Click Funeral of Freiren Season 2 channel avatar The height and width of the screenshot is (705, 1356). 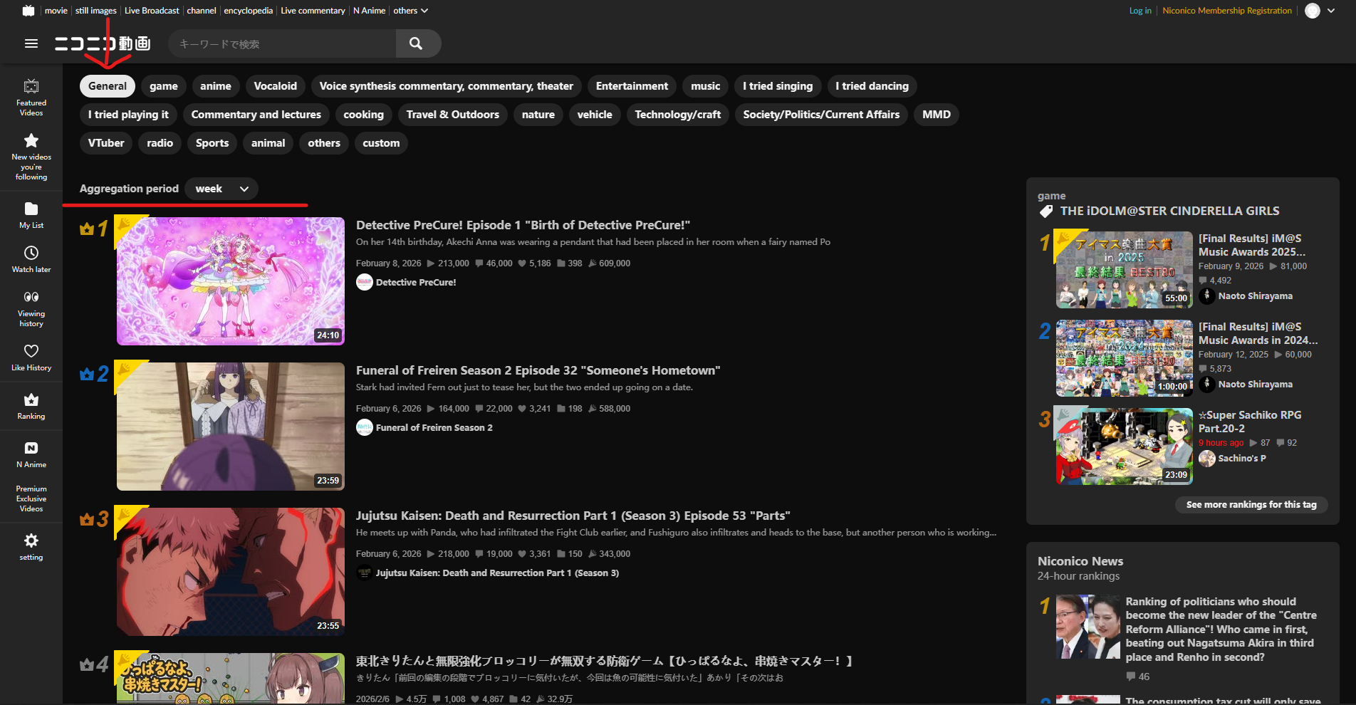(x=365, y=428)
